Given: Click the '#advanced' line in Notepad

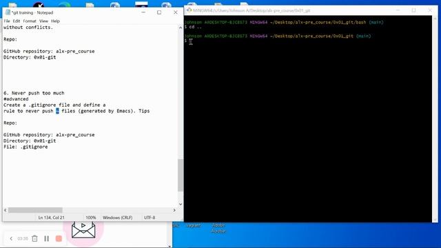Looking at the screenshot, I should tap(16, 99).
